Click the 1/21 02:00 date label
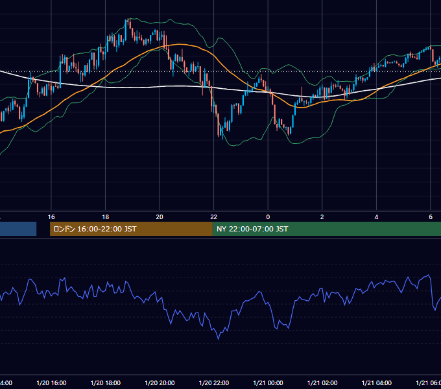The width and height of the screenshot is (441, 389). click(322, 383)
